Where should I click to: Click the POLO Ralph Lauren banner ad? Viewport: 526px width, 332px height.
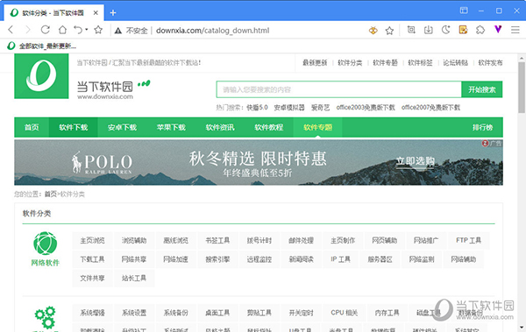tap(259, 162)
